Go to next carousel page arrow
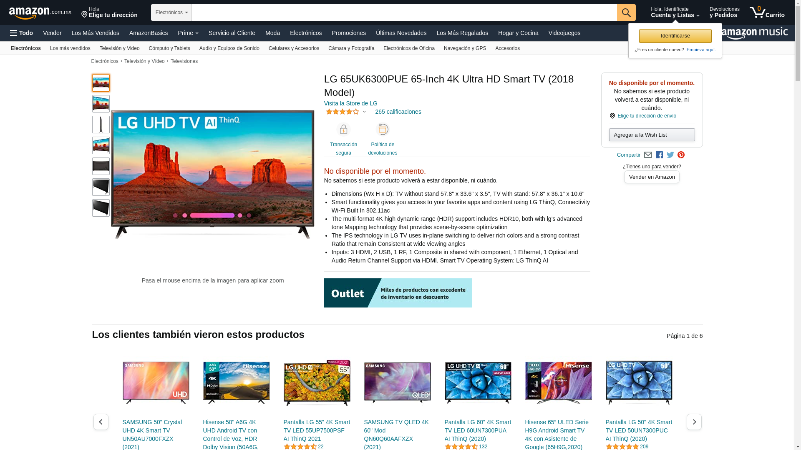Screen dimensions: 801x450 pos(694,422)
